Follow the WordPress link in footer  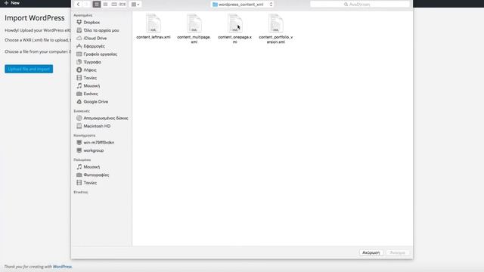click(62, 267)
